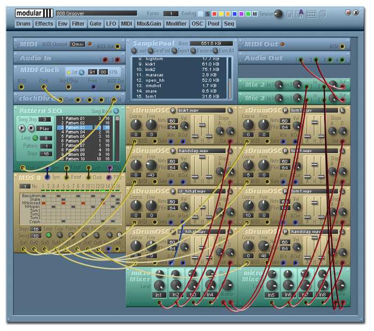Click the SamplePool Remove button
This screenshot has width=374, height=331.
click(x=193, y=51)
